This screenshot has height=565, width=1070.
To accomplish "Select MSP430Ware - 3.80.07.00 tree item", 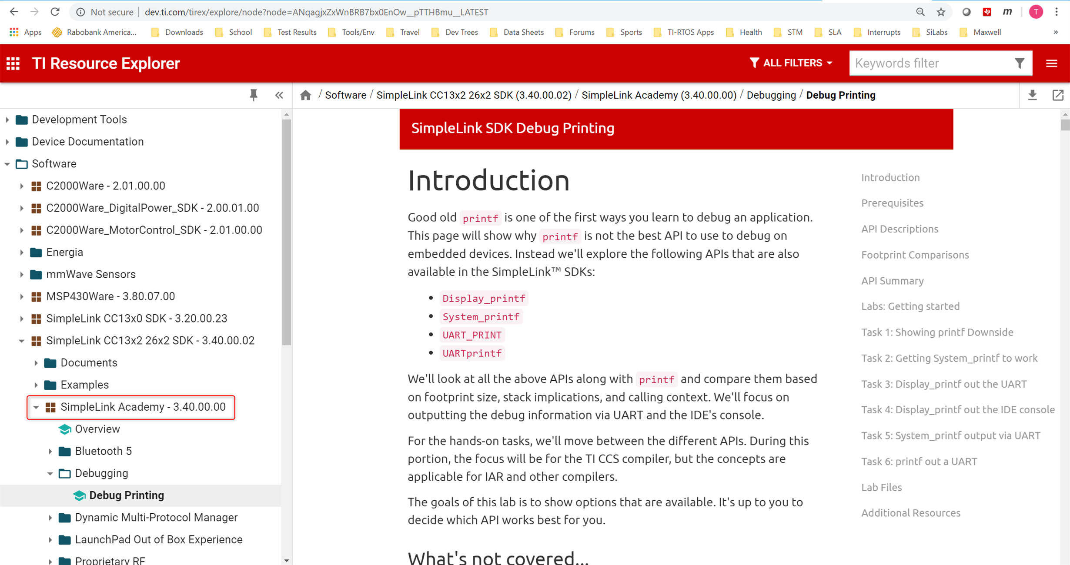I will tap(110, 296).
